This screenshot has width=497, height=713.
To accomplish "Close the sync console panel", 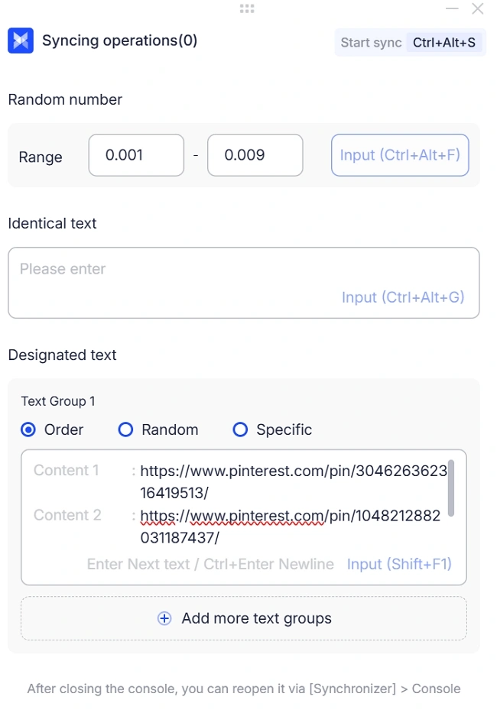I will [478, 8].
